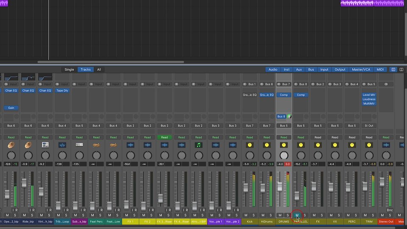The height and width of the screenshot is (229, 407).
Task: Open the St Out output slot on TRIM strip
Action: (x=369, y=126)
